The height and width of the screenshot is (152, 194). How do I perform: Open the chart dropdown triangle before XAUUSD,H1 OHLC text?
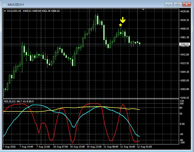[x=5, y=11]
